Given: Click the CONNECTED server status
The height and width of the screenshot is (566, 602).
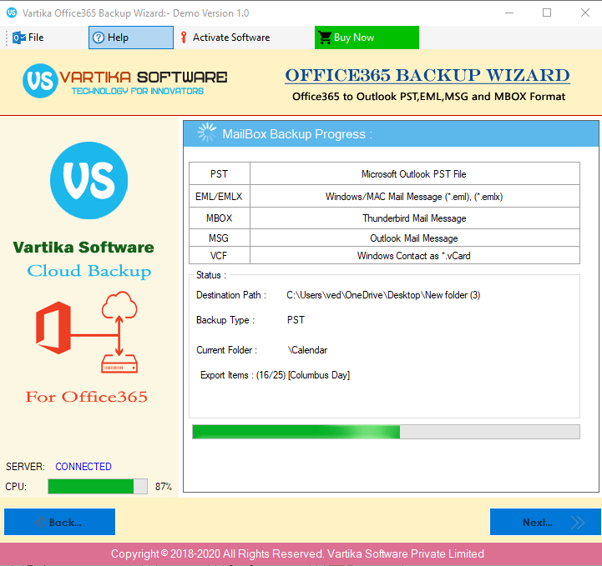Looking at the screenshot, I should click(x=83, y=466).
